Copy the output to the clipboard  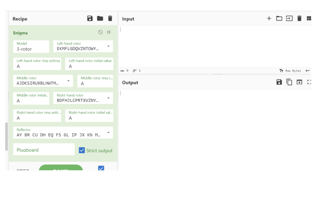(x=289, y=82)
